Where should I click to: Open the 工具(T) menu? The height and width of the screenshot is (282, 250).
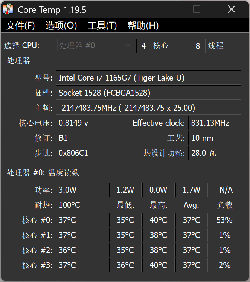tap(102, 26)
